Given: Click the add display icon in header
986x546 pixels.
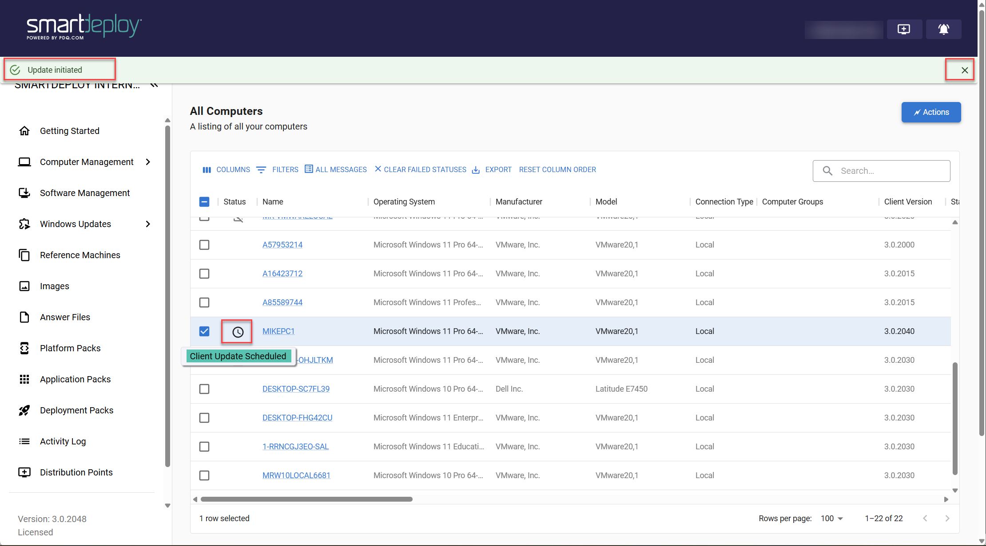Looking at the screenshot, I should pos(904,29).
